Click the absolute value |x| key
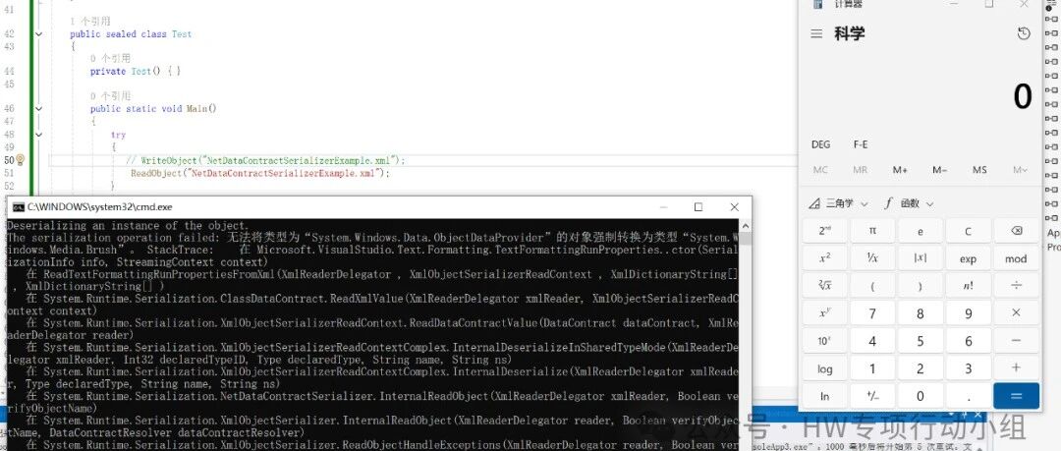The height and width of the screenshot is (451, 1061). pos(921,258)
